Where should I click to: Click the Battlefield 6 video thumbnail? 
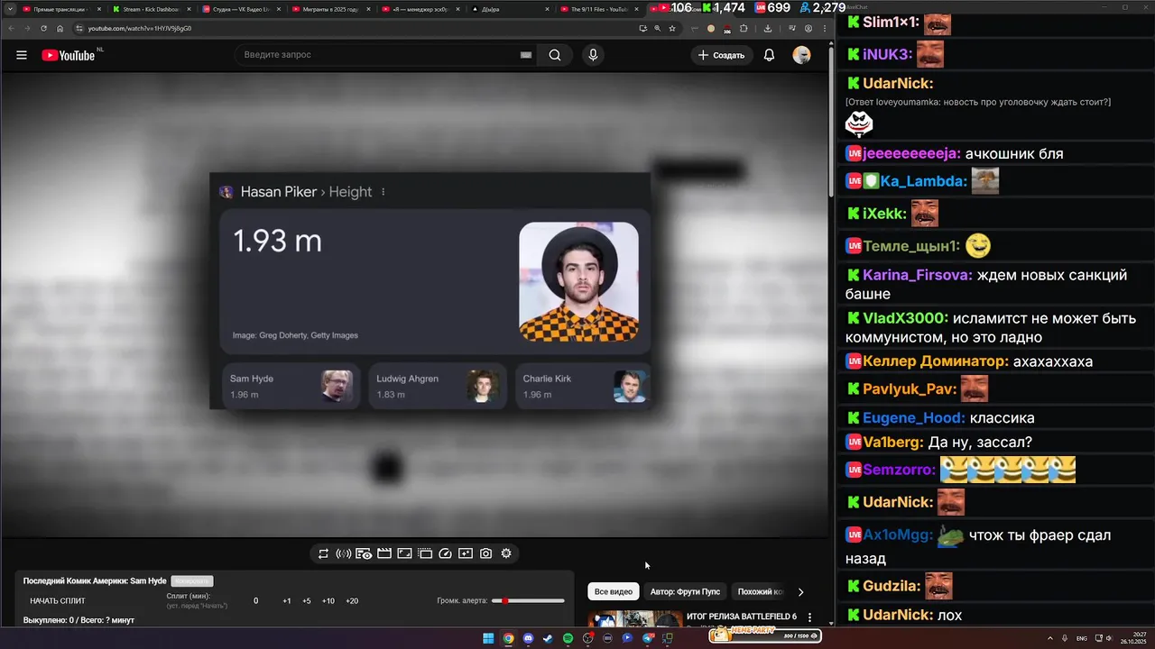(635, 619)
